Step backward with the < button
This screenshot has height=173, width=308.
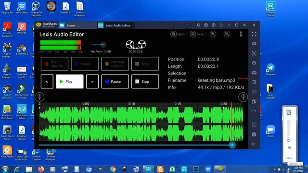47,81
